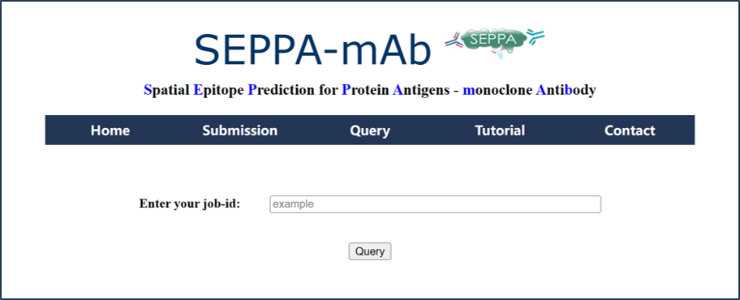Open the Tutorial section
Image resolution: width=740 pixels, height=300 pixels.
[x=500, y=131]
